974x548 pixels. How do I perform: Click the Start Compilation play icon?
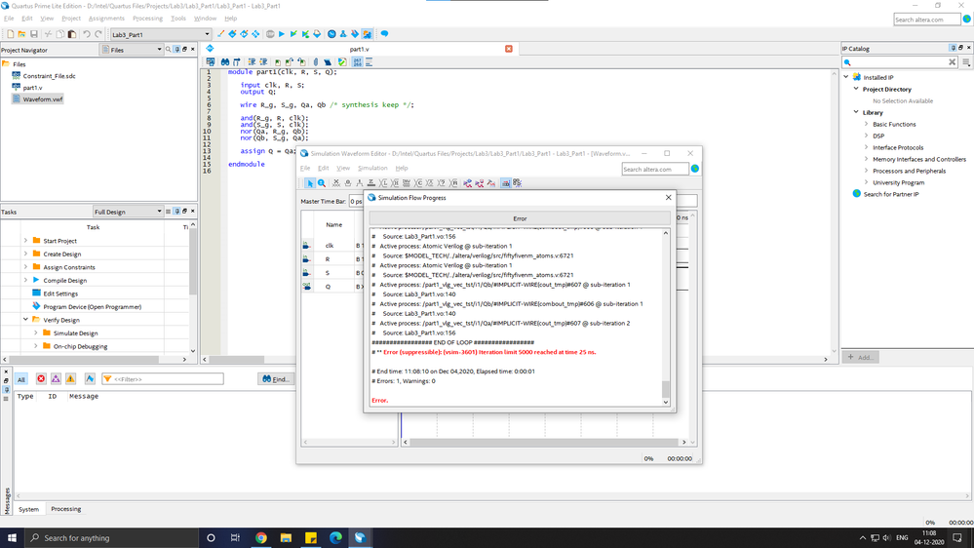click(282, 34)
